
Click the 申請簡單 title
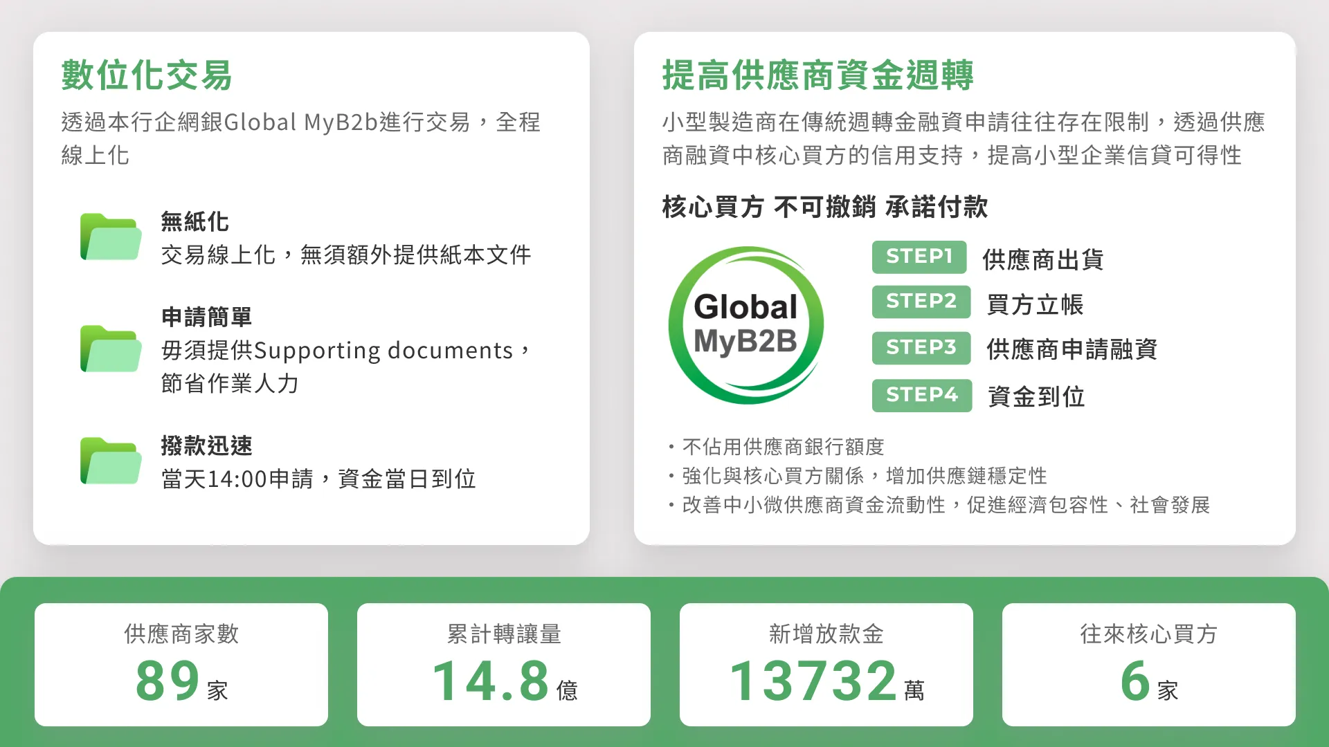click(206, 317)
